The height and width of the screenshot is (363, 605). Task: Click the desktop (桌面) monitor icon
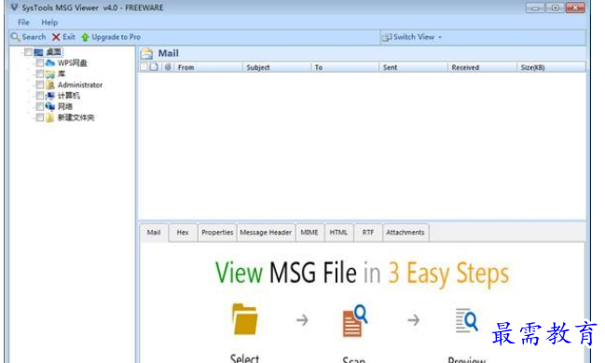tap(38, 52)
